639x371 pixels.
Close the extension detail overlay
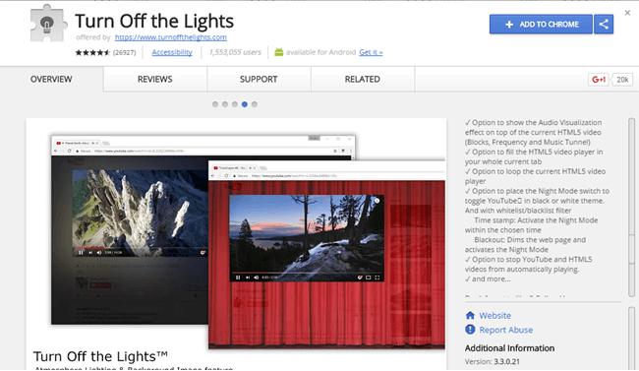click(x=627, y=13)
